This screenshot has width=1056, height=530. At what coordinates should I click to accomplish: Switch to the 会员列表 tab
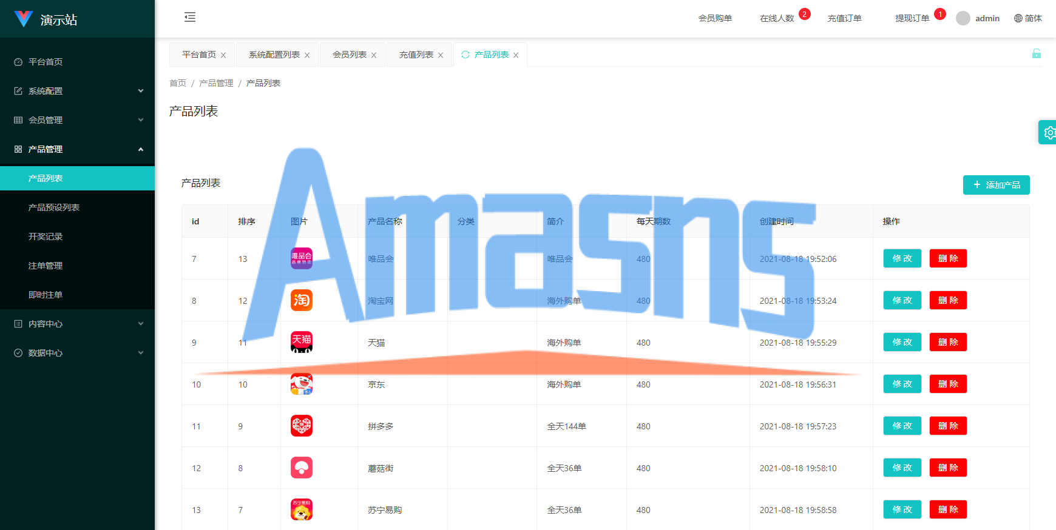coord(350,55)
